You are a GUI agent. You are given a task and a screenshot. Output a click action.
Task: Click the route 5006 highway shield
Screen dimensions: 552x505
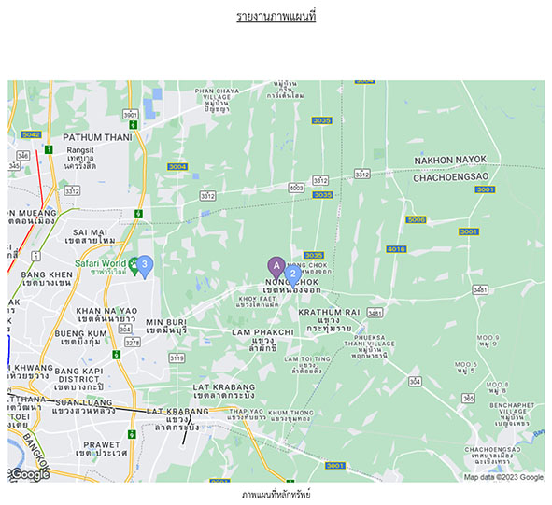(x=416, y=219)
